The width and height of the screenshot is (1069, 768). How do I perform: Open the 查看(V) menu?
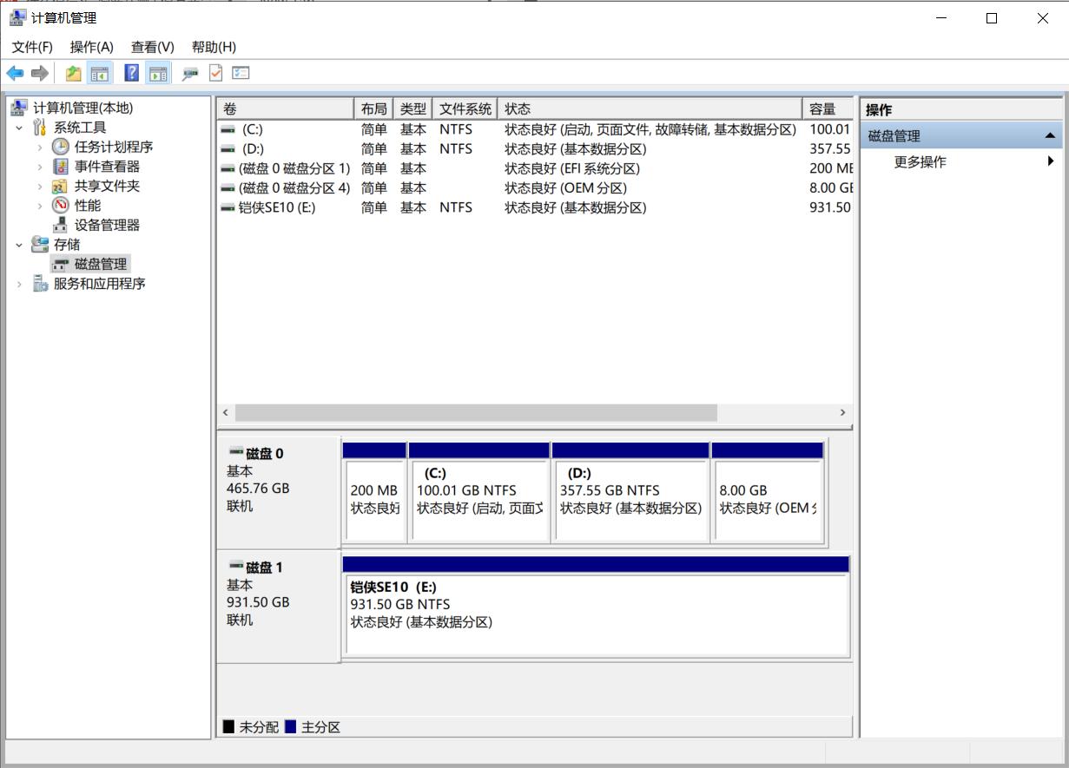151,47
